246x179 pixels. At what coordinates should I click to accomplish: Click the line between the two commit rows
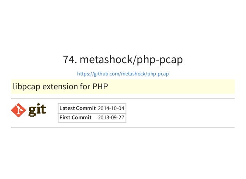click(x=92, y=113)
